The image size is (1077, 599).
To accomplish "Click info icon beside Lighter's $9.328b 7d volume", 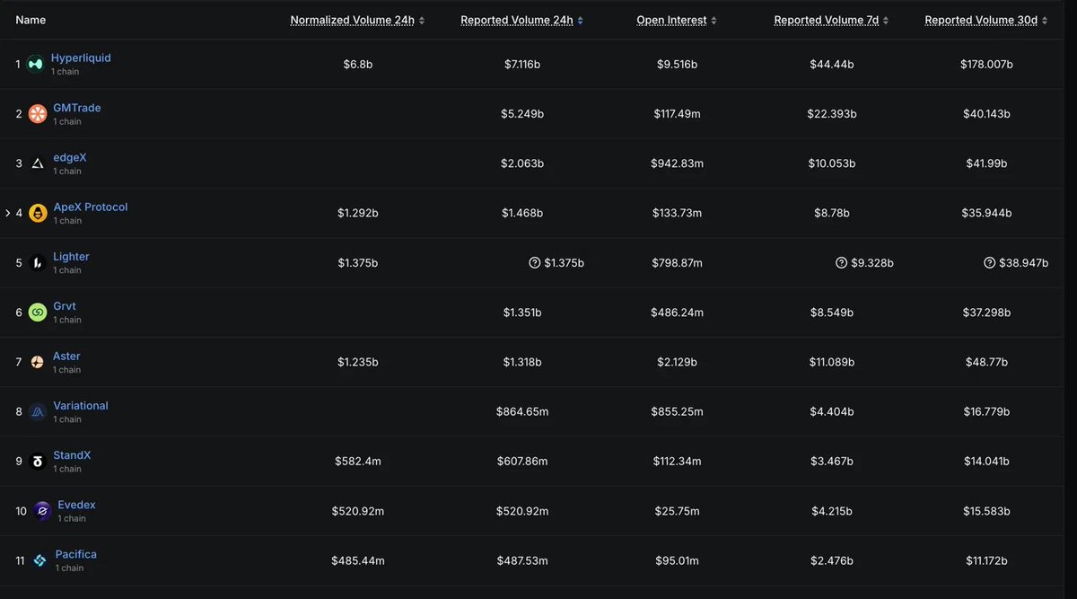I will click(841, 263).
